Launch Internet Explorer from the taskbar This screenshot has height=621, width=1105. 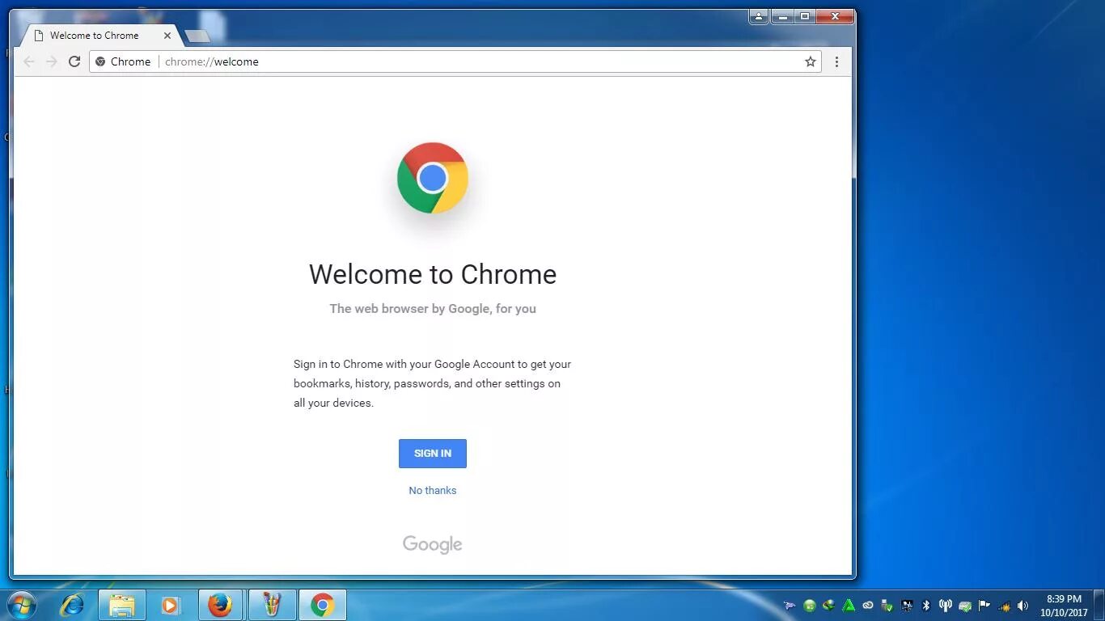[x=72, y=605]
